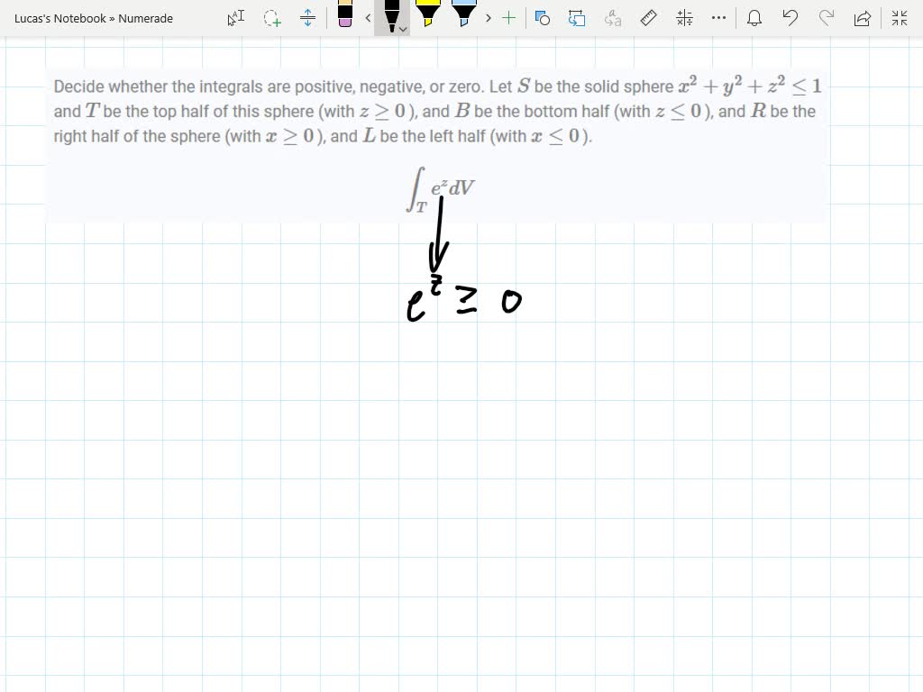
Task: Pick the blue highlighter
Action: (464, 16)
